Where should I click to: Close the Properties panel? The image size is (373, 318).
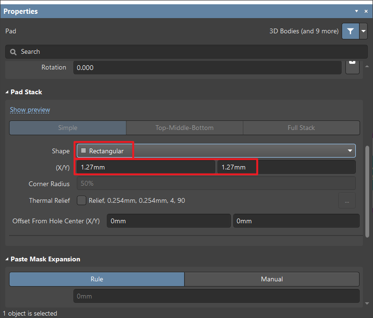(x=366, y=11)
